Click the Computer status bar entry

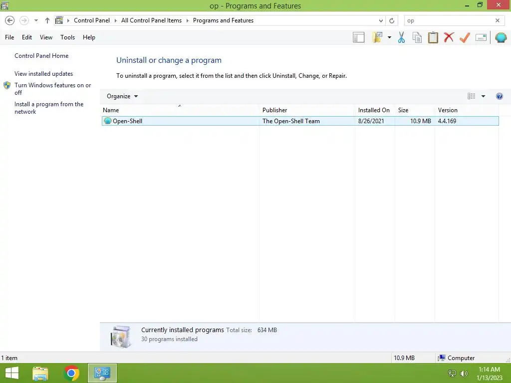click(x=456, y=358)
